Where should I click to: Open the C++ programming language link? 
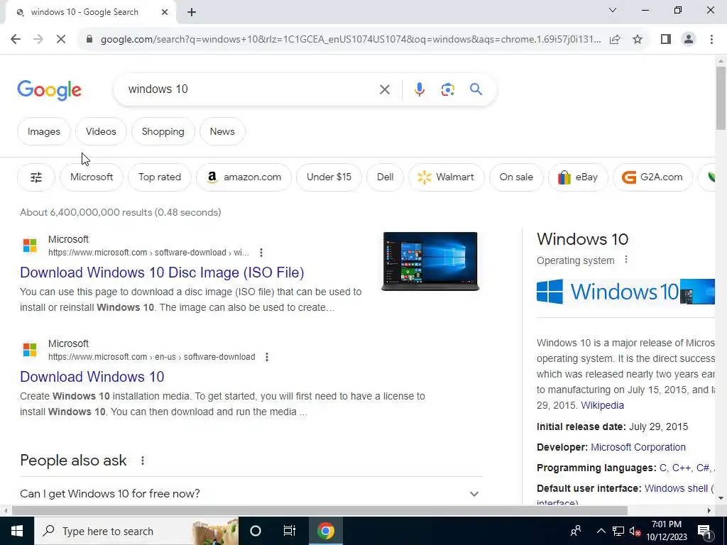pyautogui.click(x=681, y=468)
